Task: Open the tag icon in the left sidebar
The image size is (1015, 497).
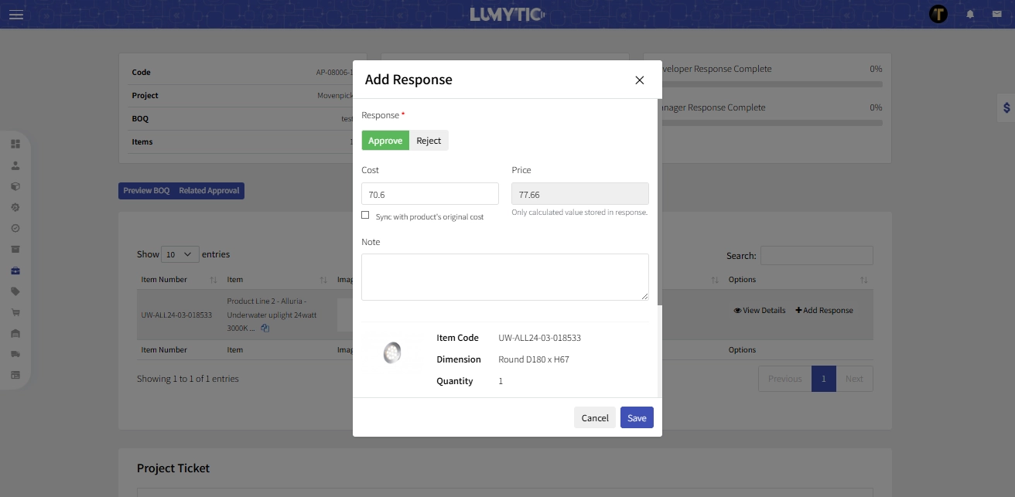Action: (16, 291)
